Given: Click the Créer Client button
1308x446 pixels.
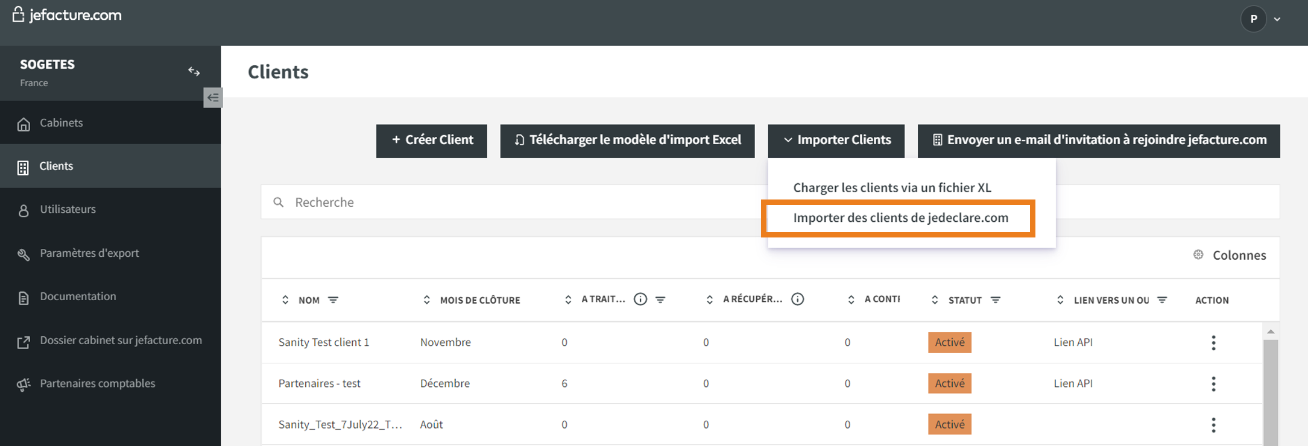Looking at the screenshot, I should pyautogui.click(x=432, y=140).
